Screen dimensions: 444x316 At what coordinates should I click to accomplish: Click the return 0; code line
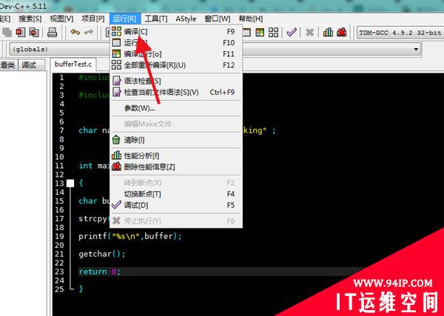(100, 272)
